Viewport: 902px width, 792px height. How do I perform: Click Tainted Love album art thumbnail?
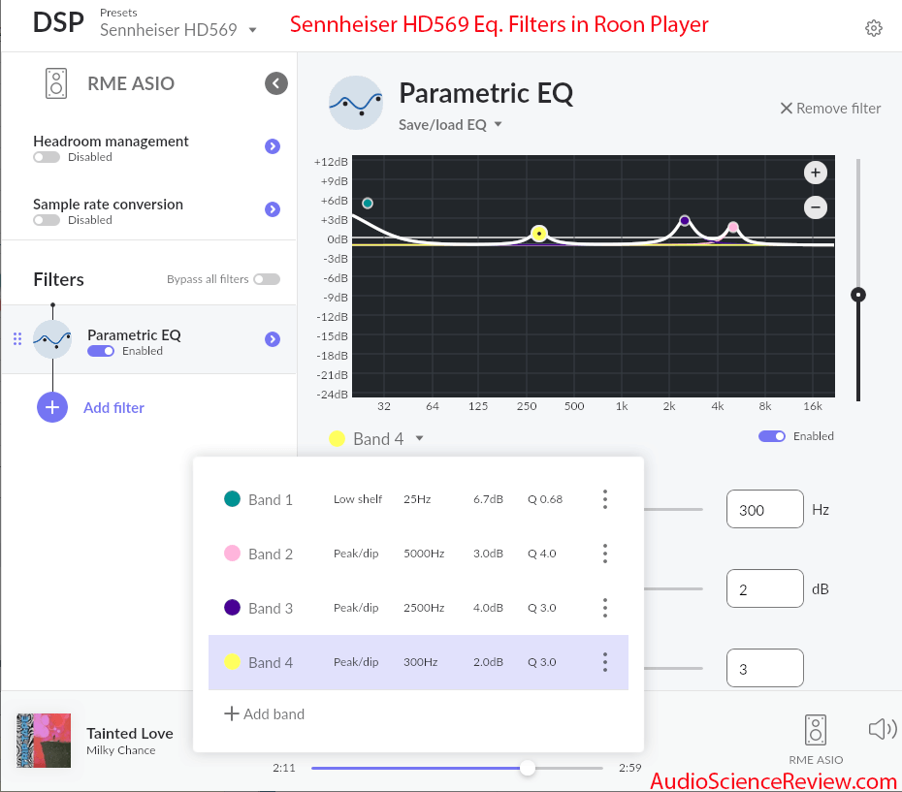pyautogui.click(x=44, y=741)
